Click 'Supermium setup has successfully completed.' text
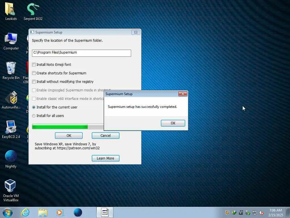The width and height of the screenshot is (290, 218). click(x=142, y=107)
